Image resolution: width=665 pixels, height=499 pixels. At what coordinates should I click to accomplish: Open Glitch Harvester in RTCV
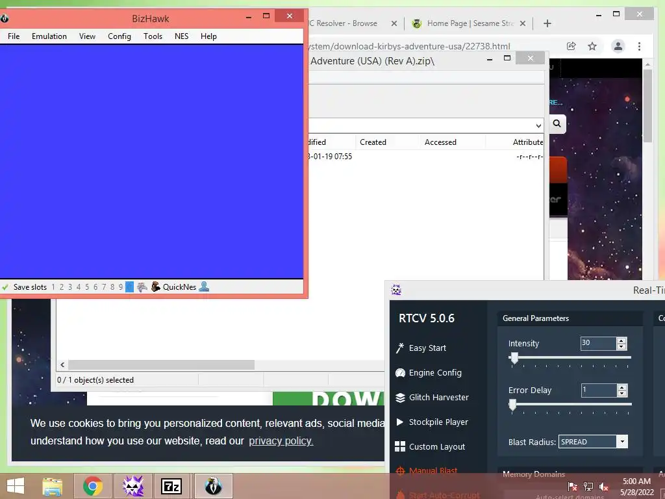[432, 397]
